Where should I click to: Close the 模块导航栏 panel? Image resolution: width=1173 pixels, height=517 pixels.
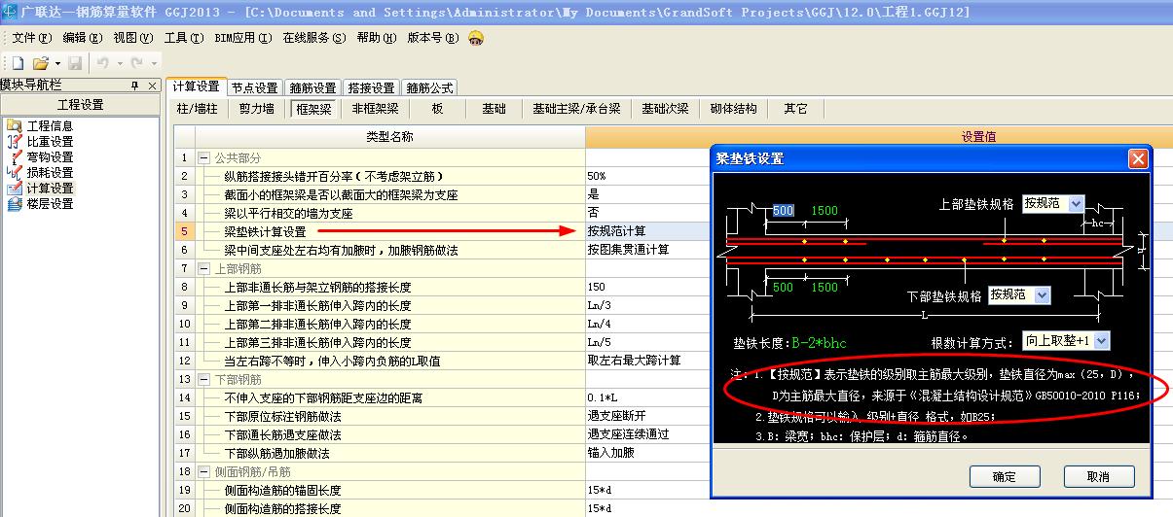pos(152,86)
